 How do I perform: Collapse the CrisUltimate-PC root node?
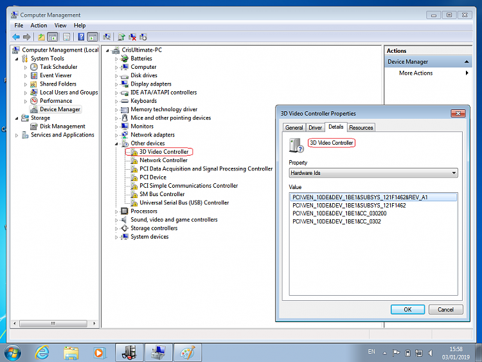pos(107,50)
